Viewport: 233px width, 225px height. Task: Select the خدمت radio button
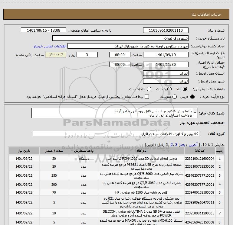pyautogui.click(x=169, y=89)
